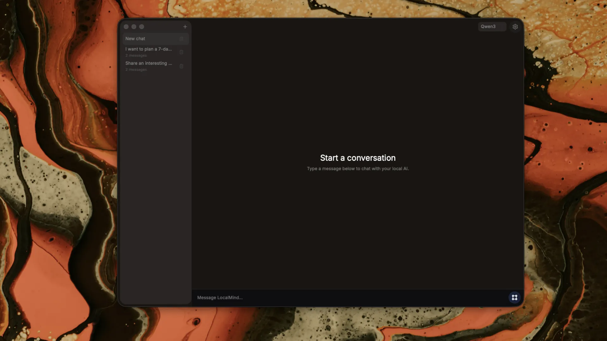Open the 'Share an interesting ...' conversation
The width and height of the screenshot is (607, 341).
(156, 66)
